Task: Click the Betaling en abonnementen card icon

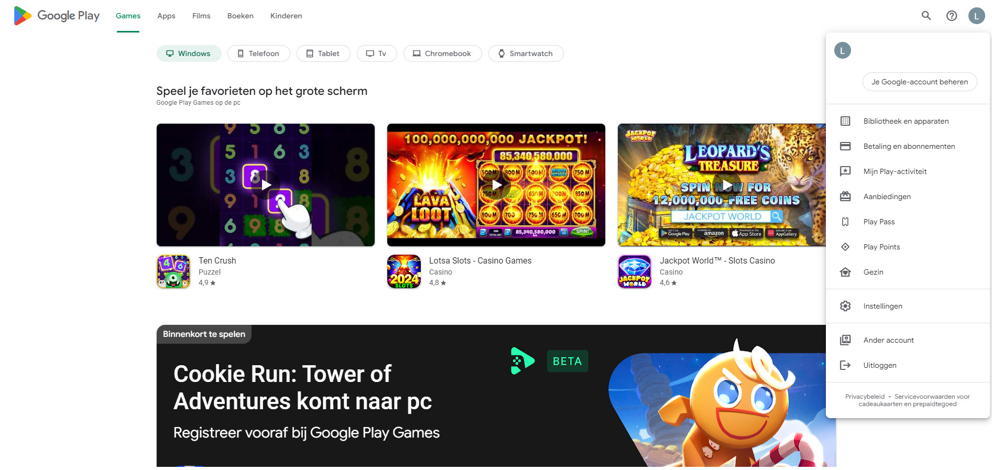Action: [x=845, y=146]
